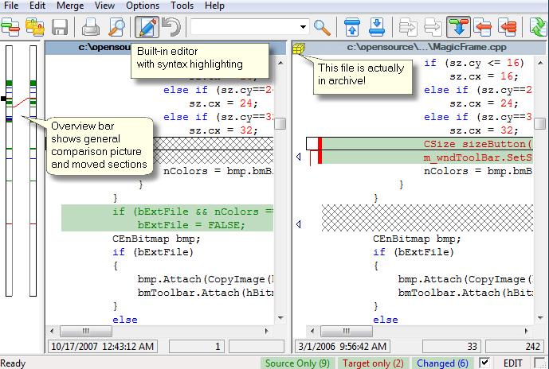Click the second greyed copy-right arrow icon

433,27
